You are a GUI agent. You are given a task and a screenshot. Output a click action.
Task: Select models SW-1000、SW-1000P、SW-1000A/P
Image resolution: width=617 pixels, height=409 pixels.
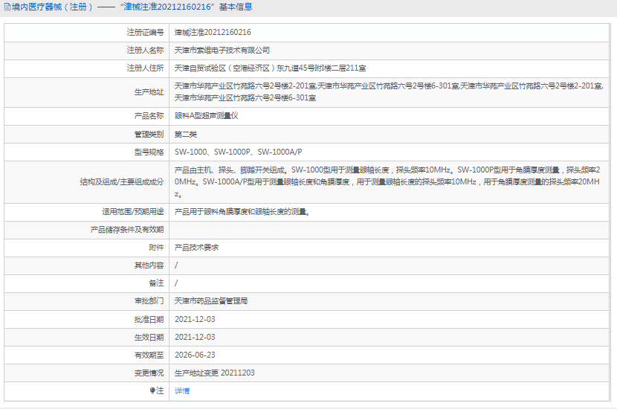coord(238,152)
